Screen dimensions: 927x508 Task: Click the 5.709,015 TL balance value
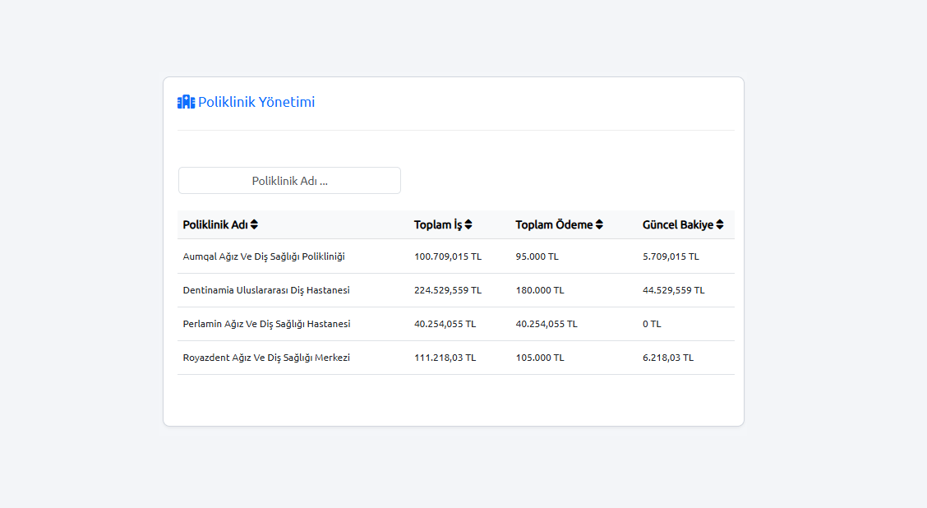click(x=671, y=256)
